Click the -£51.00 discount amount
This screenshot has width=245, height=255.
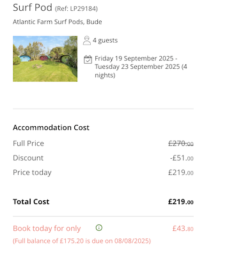tap(182, 158)
